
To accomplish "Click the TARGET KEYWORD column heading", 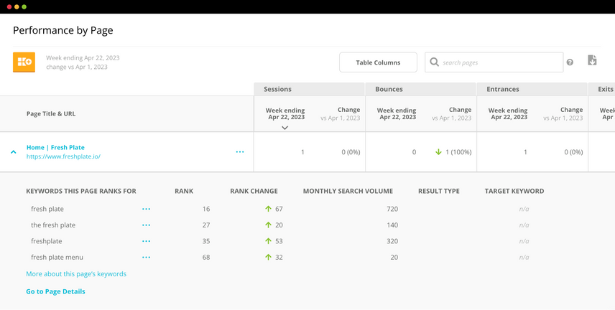I will 514,192.
